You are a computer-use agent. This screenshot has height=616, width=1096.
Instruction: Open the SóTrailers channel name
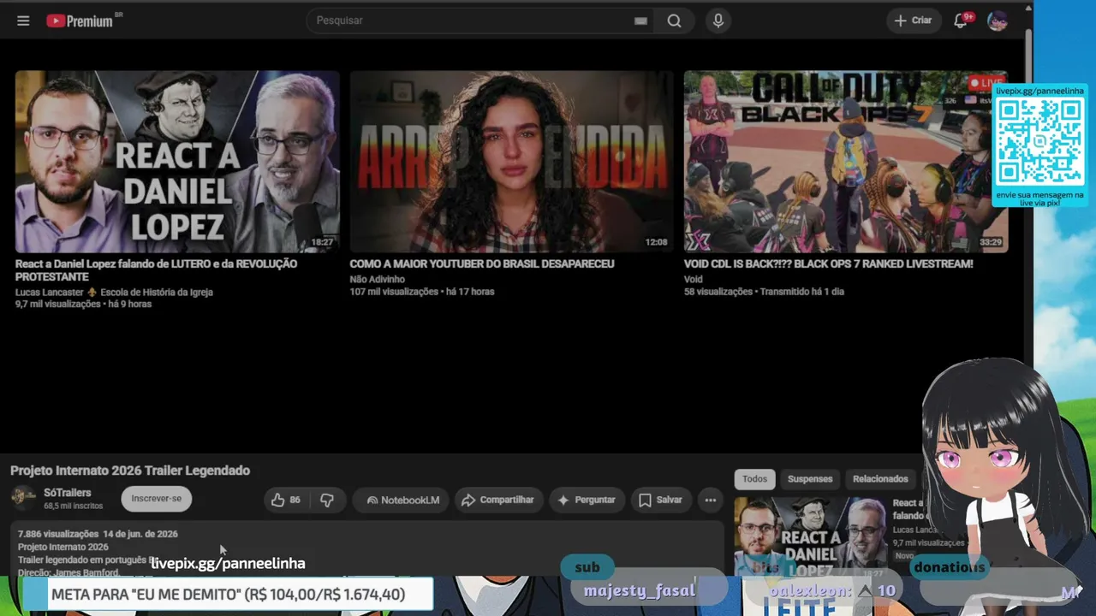(x=68, y=493)
